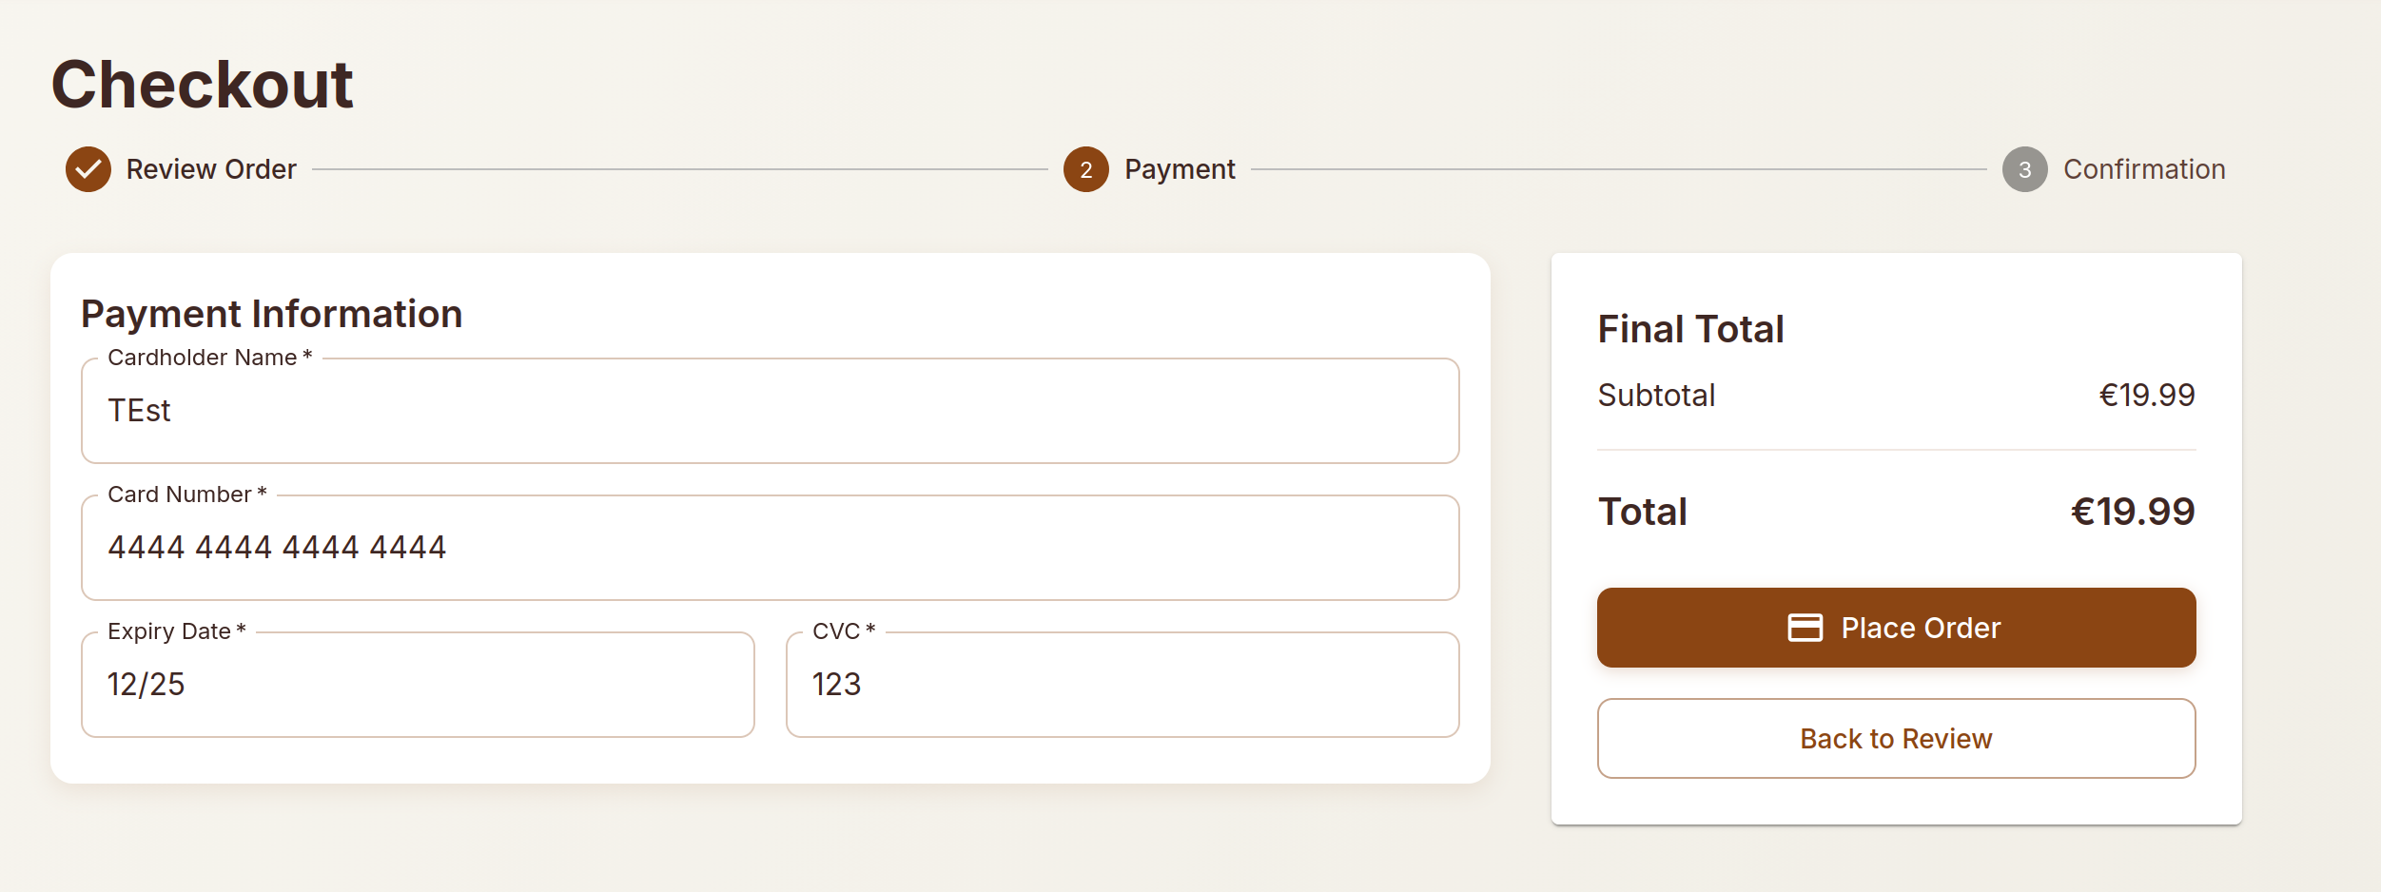The height and width of the screenshot is (892, 2381).
Task: Click the Payment Information heading
Action: tap(272, 314)
